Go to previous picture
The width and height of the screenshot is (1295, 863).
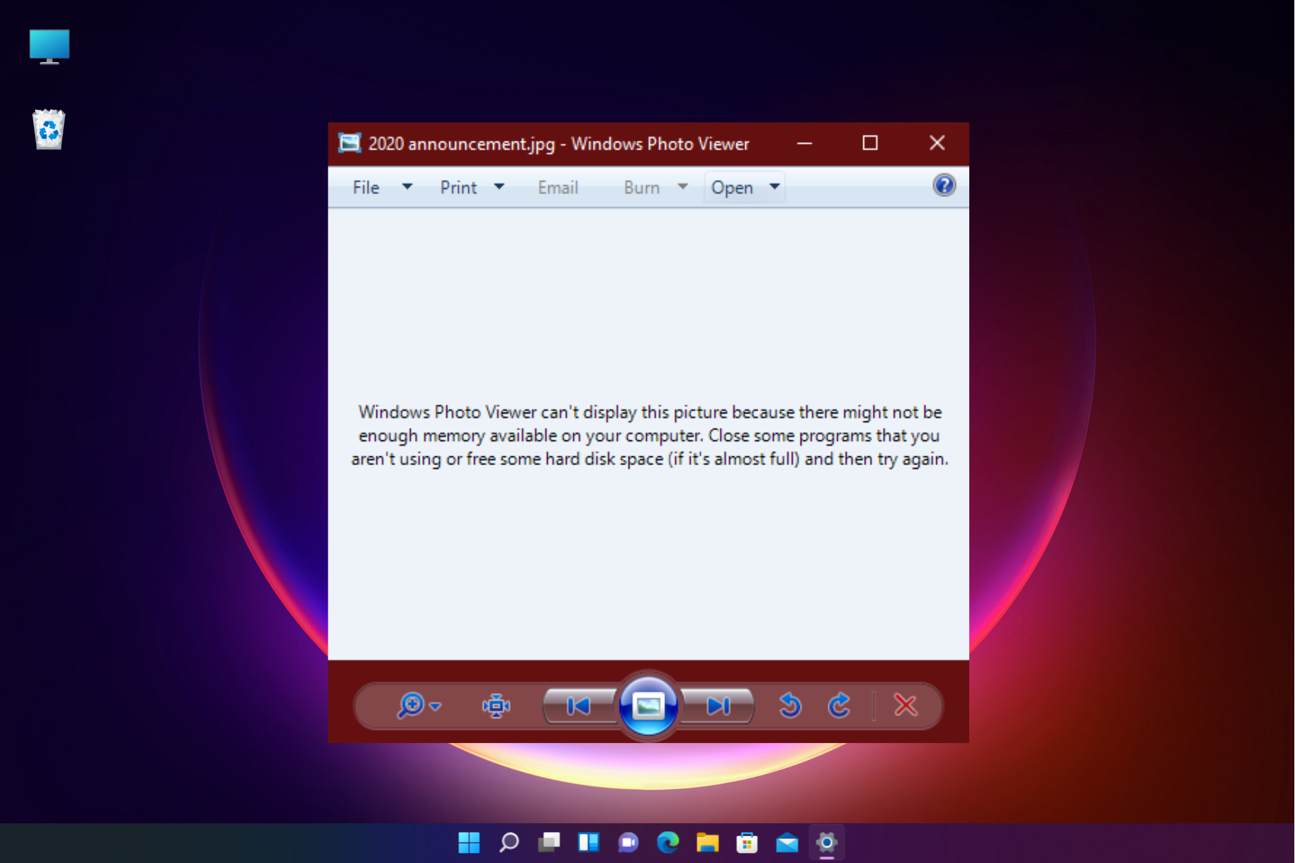[x=579, y=706]
